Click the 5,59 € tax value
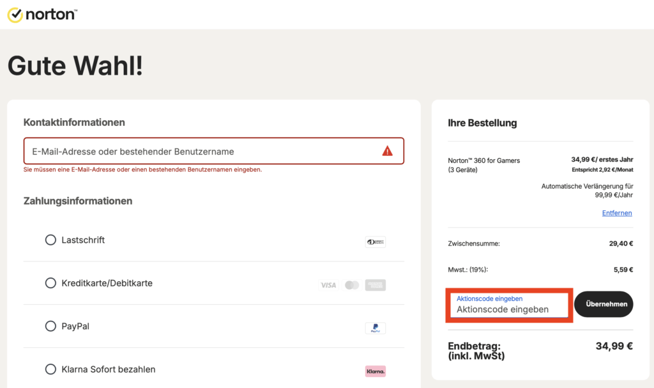Screen dimensions: 654x388 [623, 270]
